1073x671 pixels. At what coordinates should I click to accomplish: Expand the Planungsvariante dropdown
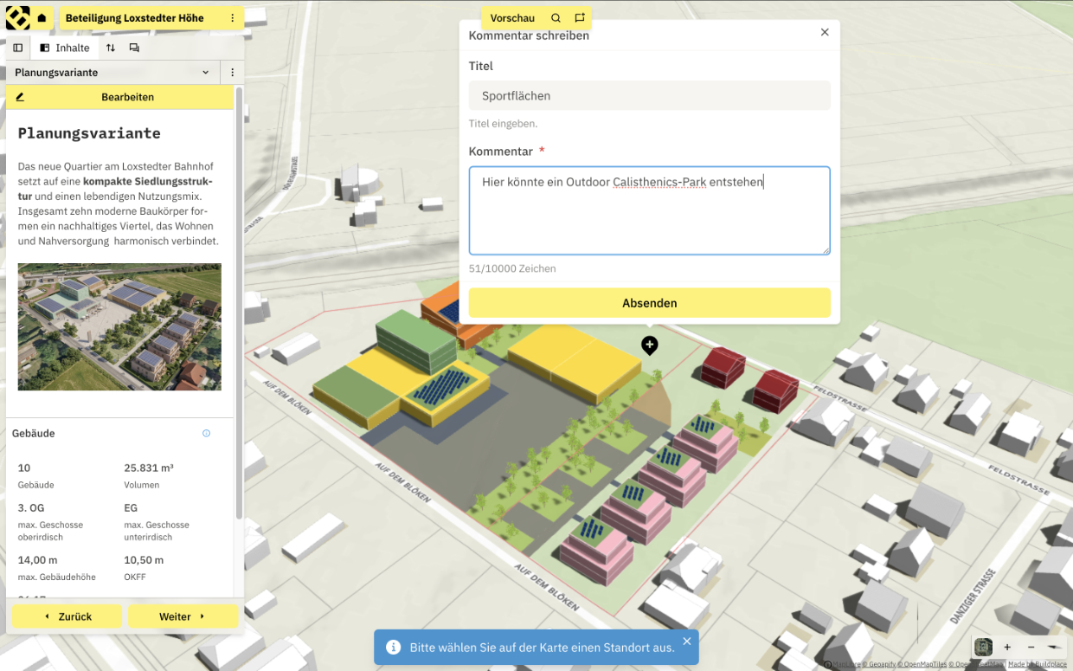(112, 73)
